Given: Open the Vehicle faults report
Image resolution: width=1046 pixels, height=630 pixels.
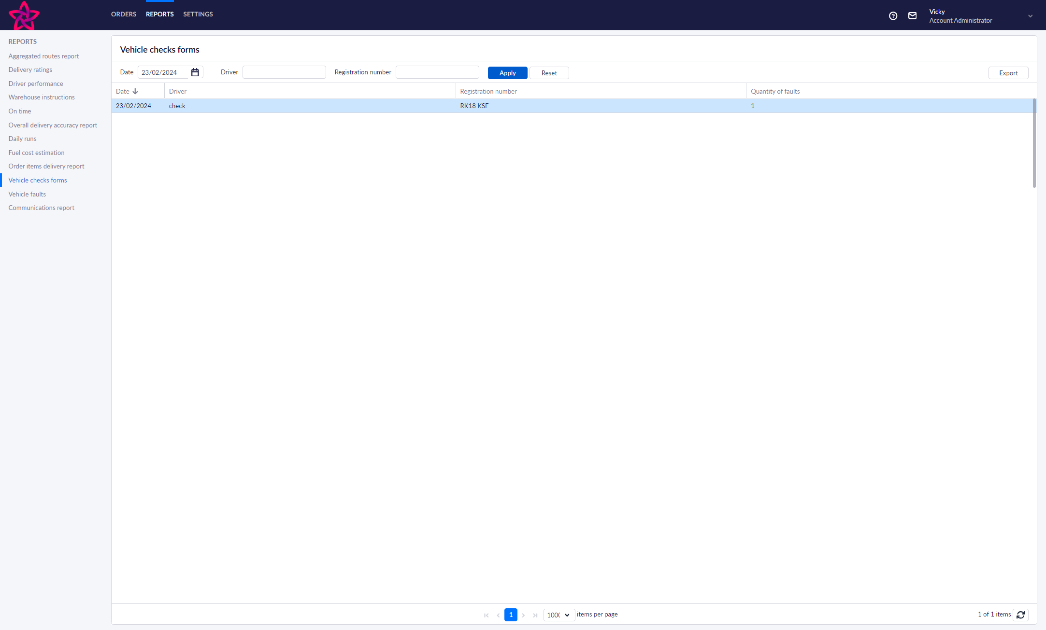Looking at the screenshot, I should pyautogui.click(x=27, y=194).
